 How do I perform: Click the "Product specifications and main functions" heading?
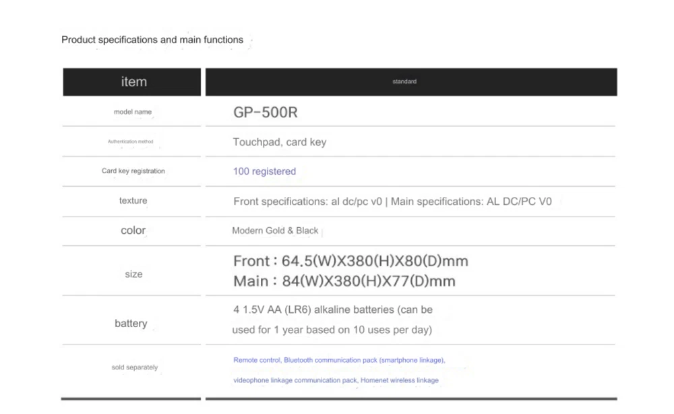click(x=152, y=40)
